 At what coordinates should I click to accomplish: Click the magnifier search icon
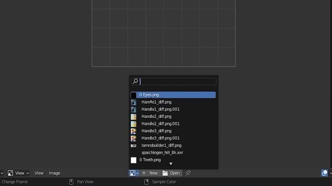coord(135,82)
